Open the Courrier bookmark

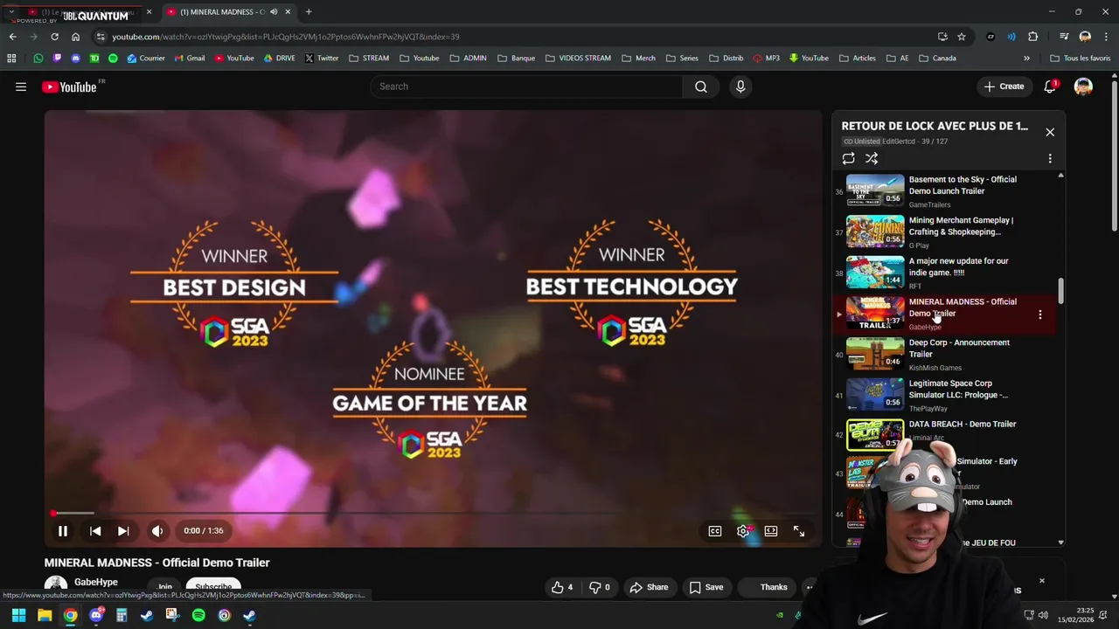pyautogui.click(x=146, y=59)
